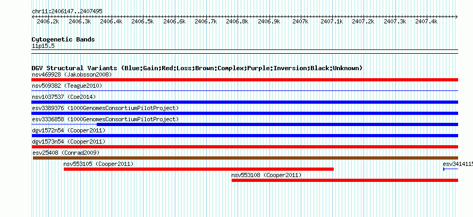Click the small blue esv3414115 variant glyph
Viewport: 473px width, 217px height.
click(451, 169)
